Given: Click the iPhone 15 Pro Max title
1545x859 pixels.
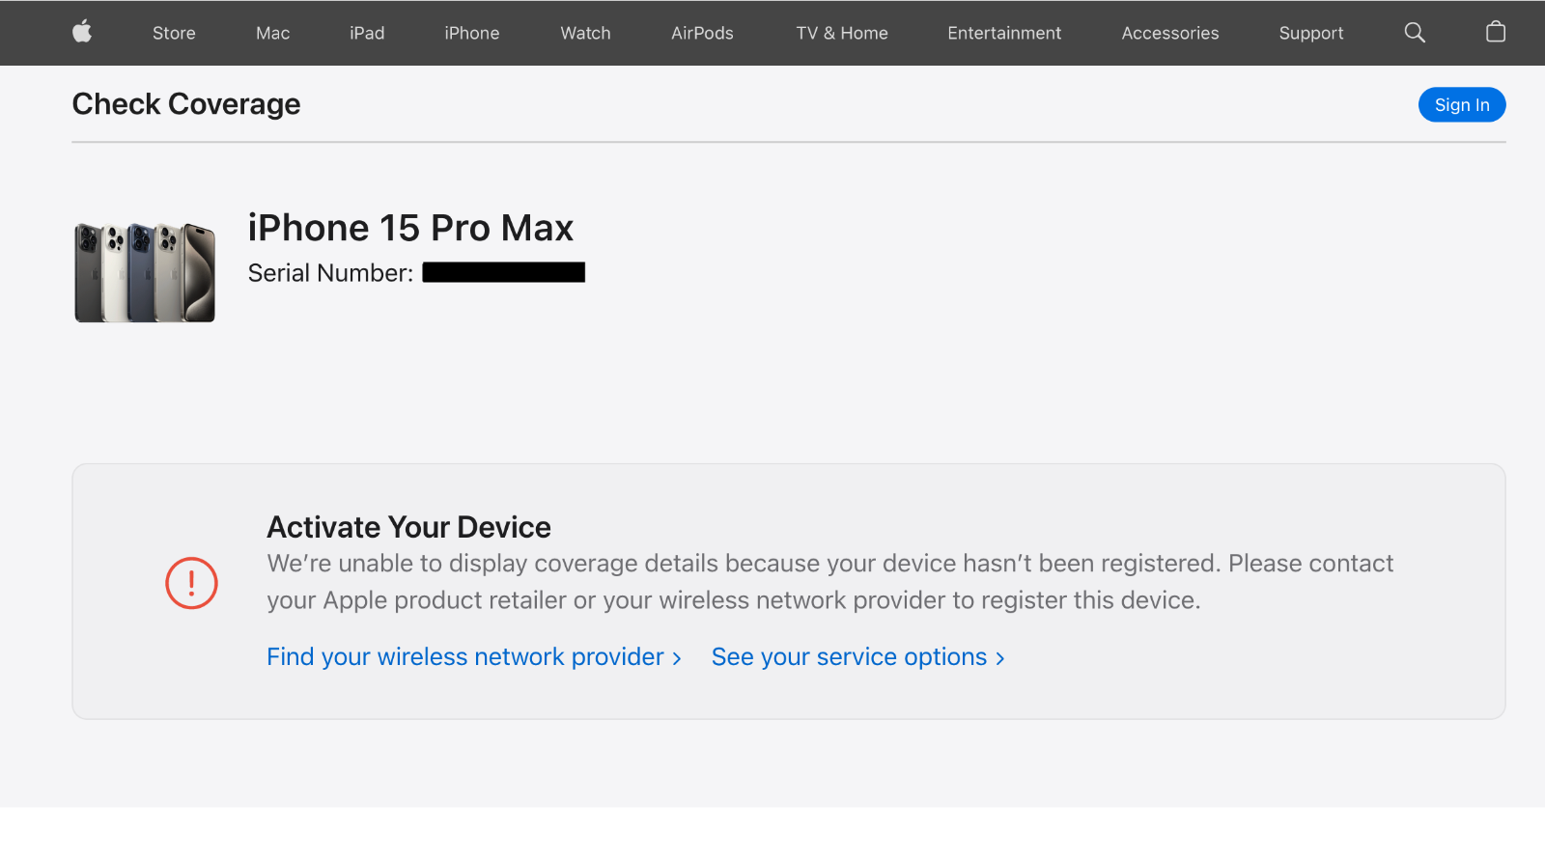Looking at the screenshot, I should [410, 228].
